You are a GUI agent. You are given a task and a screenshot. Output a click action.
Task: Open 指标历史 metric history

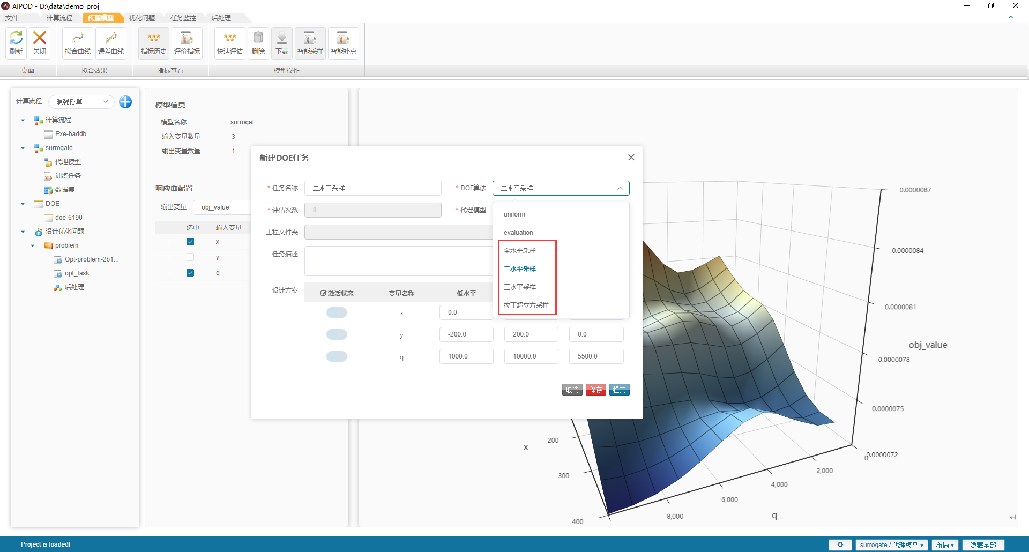point(154,43)
